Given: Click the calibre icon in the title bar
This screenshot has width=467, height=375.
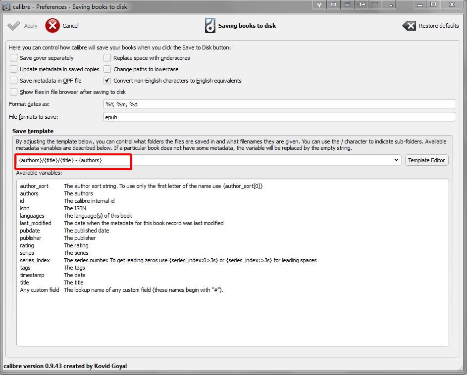Looking at the screenshot, I should [6, 6].
